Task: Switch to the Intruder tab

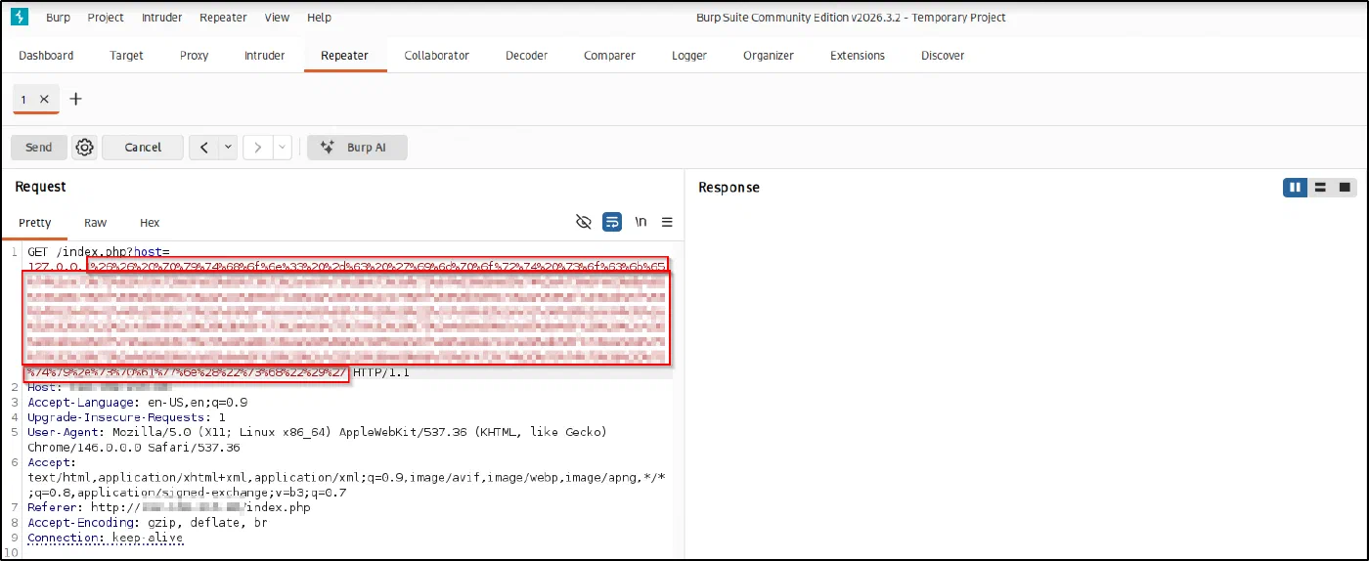Action: 265,56
